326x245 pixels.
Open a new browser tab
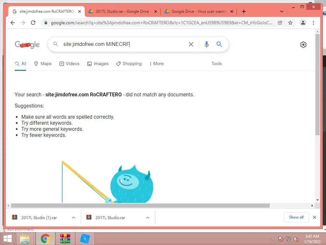[x=244, y=11]
